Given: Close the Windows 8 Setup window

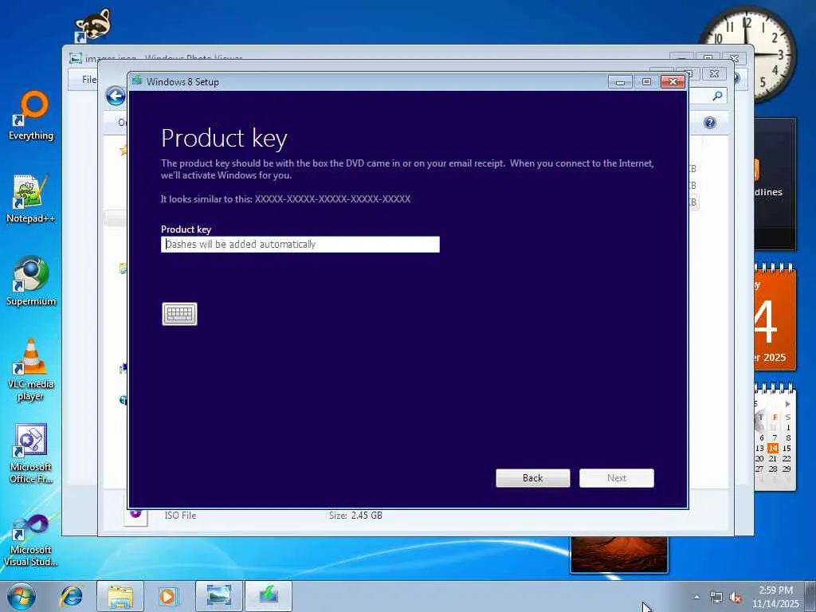Looking at the screenshot, I should pos(673,82).
